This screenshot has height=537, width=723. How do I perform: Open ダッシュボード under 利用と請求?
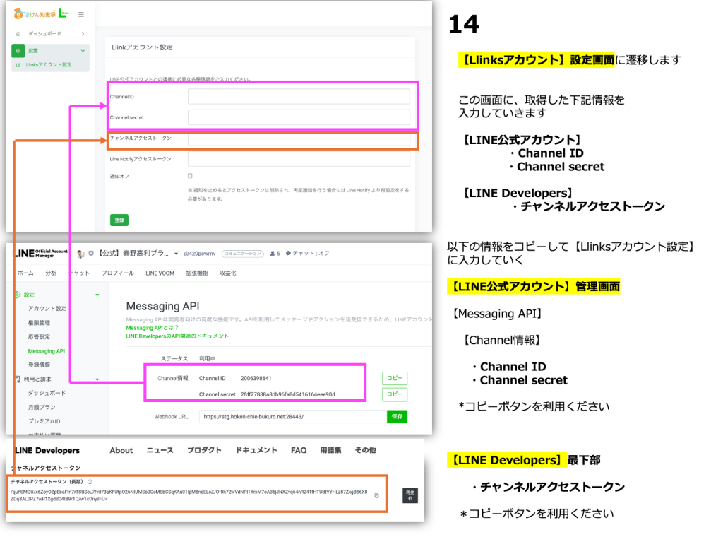[x=47, y=393]
